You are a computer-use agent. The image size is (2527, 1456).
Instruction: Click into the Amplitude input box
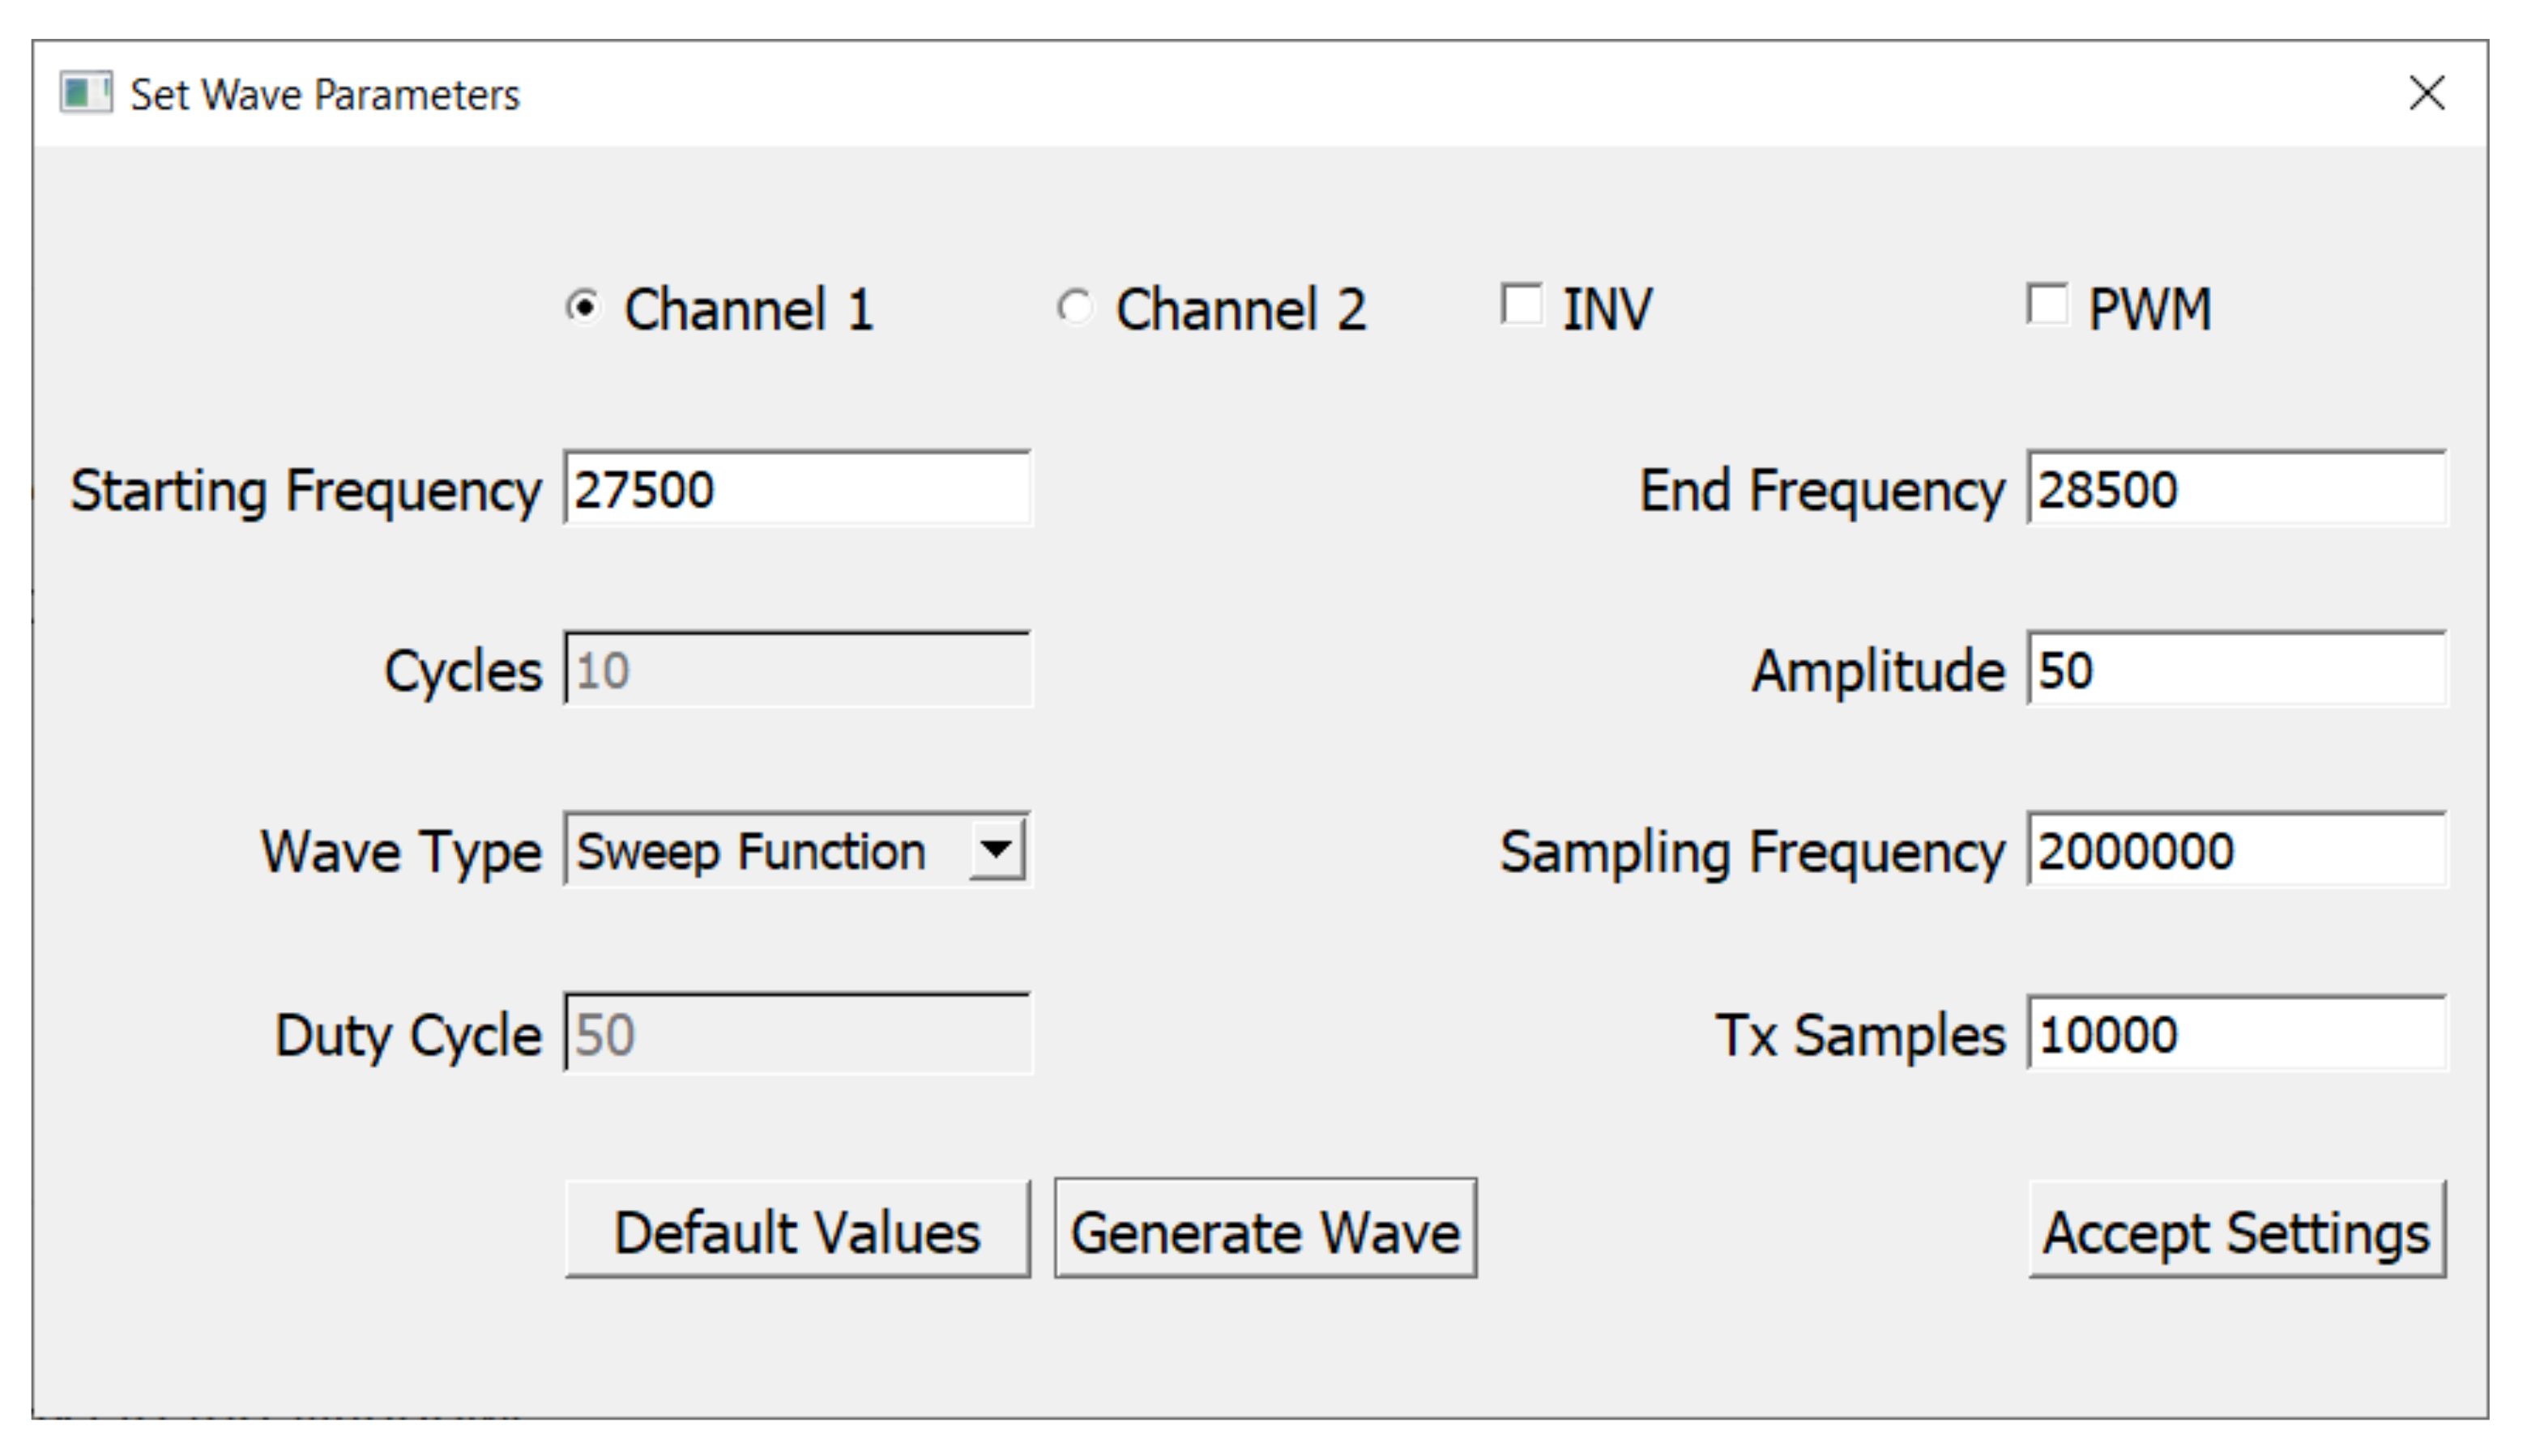coord(2236,670)
